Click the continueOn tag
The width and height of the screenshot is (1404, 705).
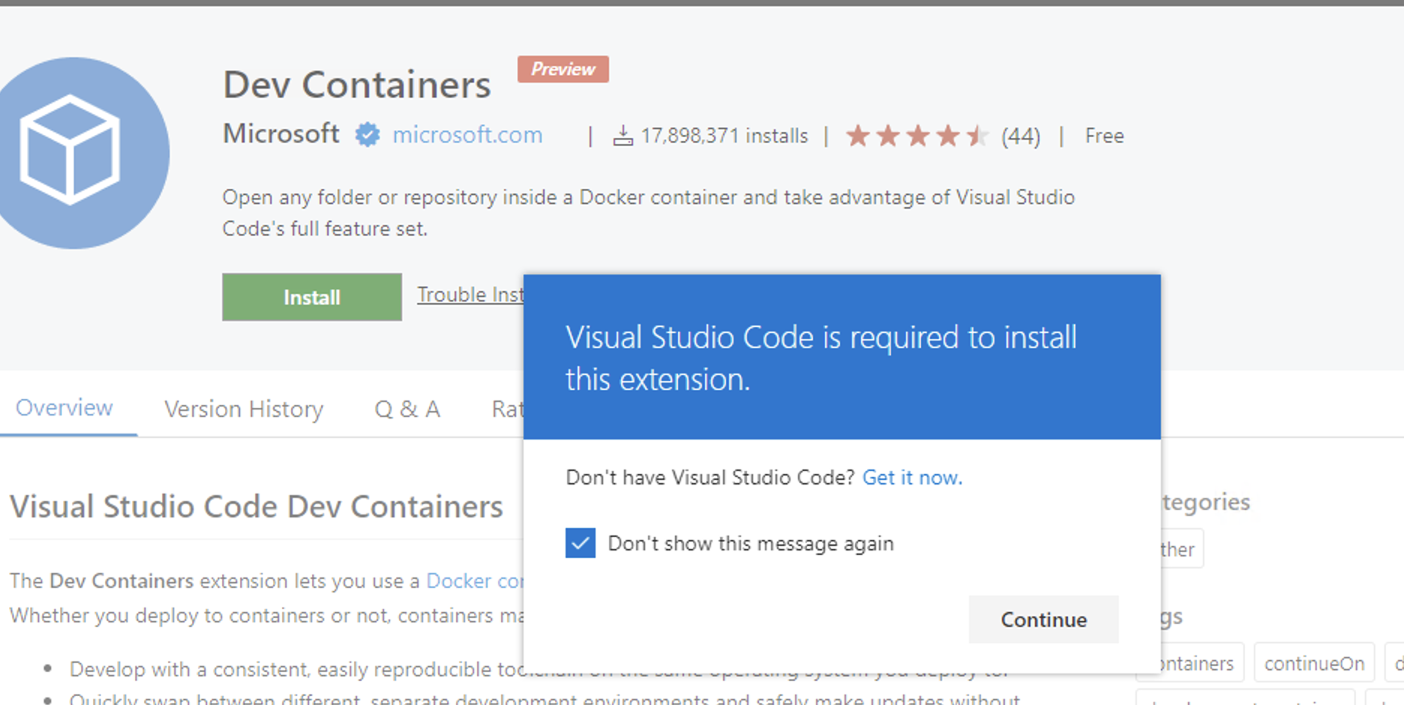(x=1314, y=663)
